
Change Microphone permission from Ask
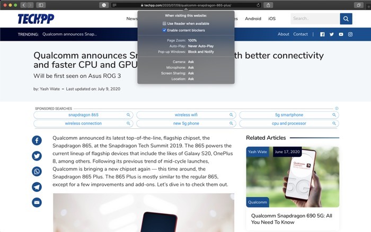191,68
